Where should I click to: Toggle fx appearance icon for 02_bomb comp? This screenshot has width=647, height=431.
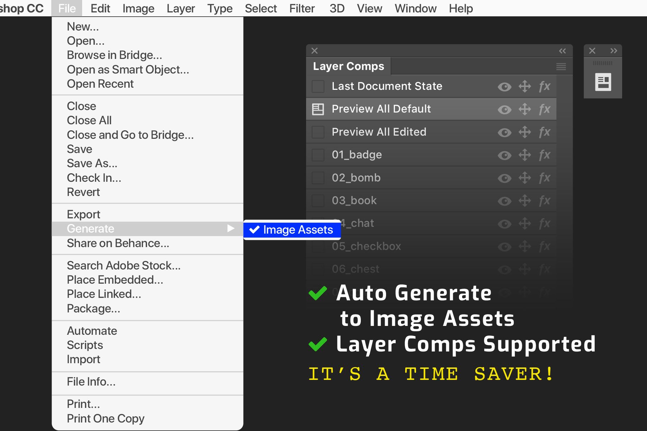[545, 178]
